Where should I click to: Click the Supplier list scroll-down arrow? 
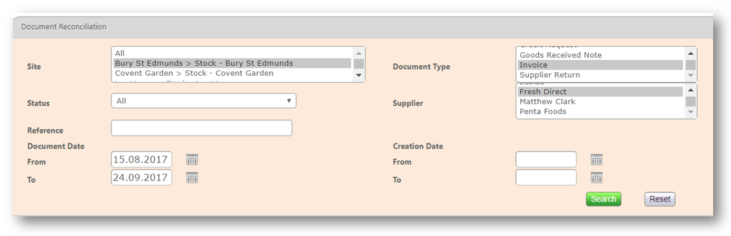tap(690, 112)
